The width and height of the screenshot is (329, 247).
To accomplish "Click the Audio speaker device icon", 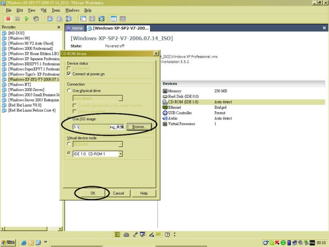I will pos(165,118).
